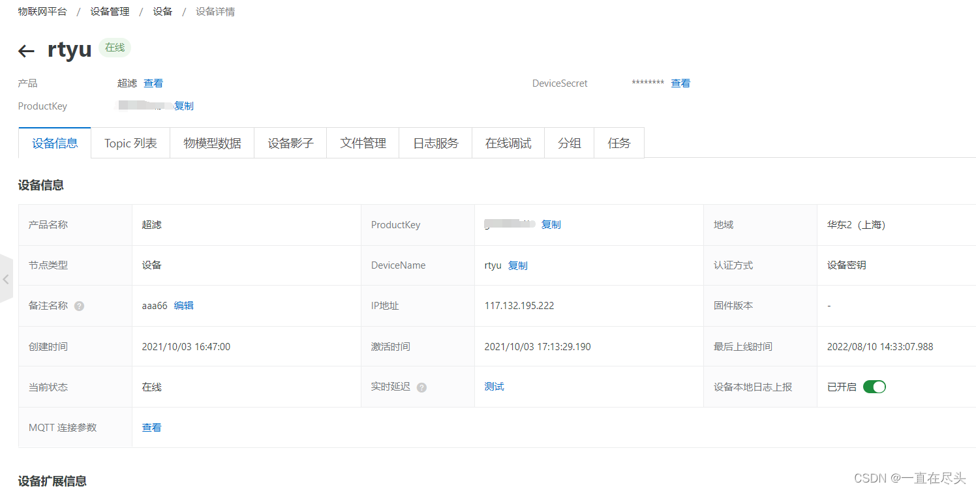Copy ProductKey in the header section
The height and width of the screenshot is (491, 976).
(x=184, y=106)
